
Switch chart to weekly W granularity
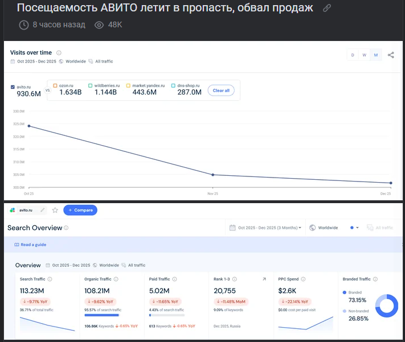pos(364,55)
